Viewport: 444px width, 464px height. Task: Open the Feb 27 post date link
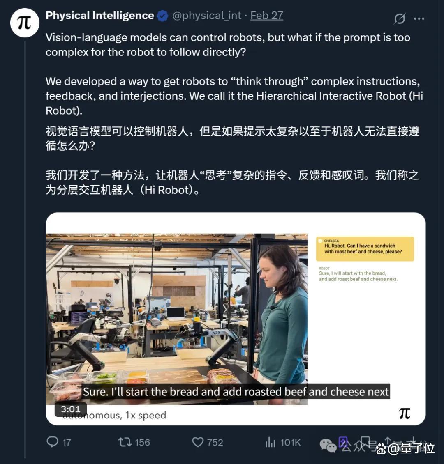[266, 15]
